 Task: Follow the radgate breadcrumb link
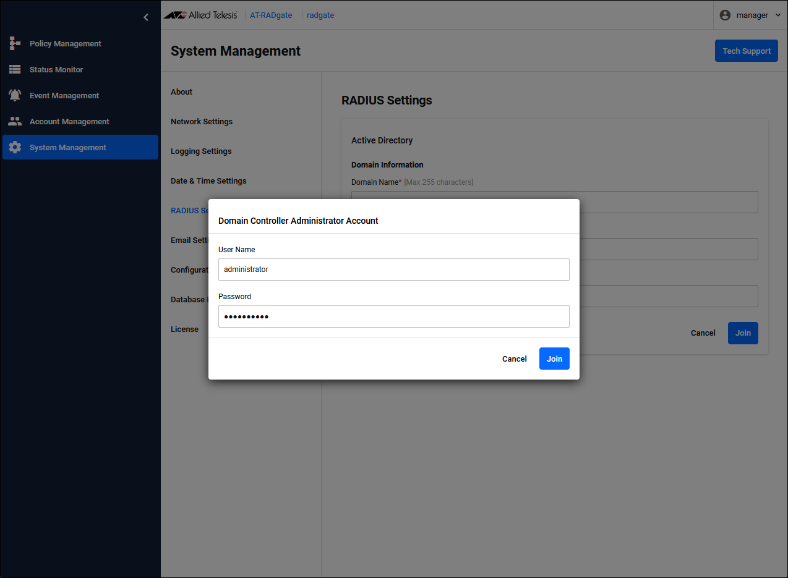coord(320,15)
